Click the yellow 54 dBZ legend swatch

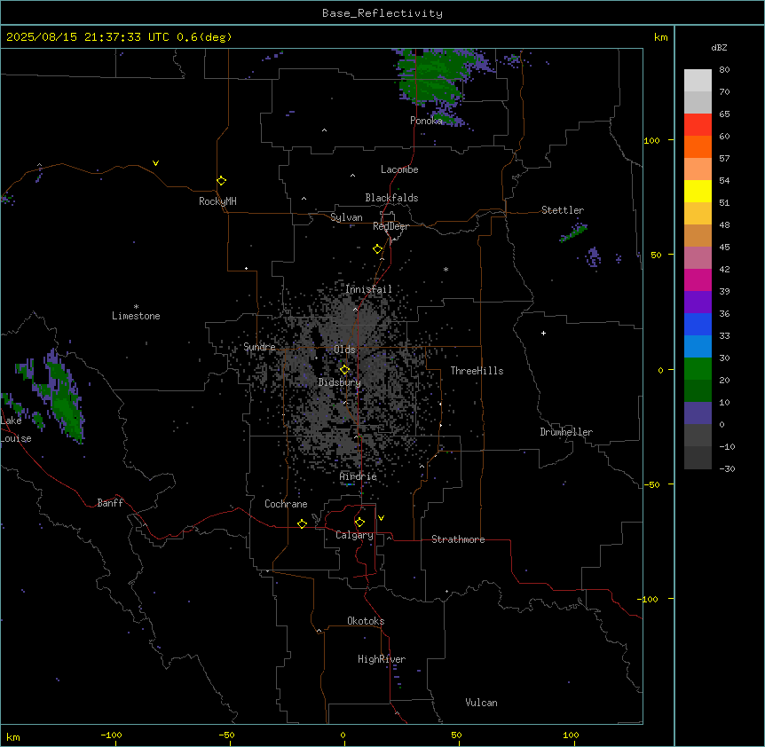coord(698,191)
